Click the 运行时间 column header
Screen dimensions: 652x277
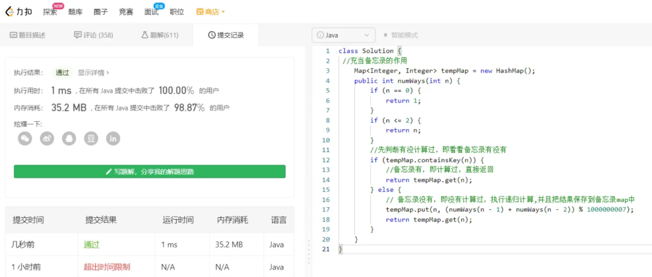(x=178, y=220)
